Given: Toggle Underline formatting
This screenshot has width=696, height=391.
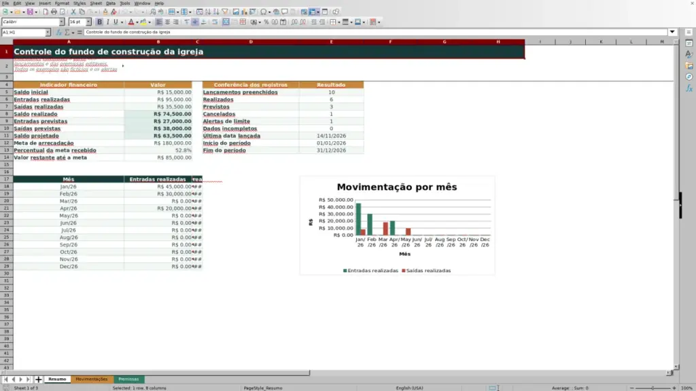Looking at the screenshot, I should [x=116, y=22].
